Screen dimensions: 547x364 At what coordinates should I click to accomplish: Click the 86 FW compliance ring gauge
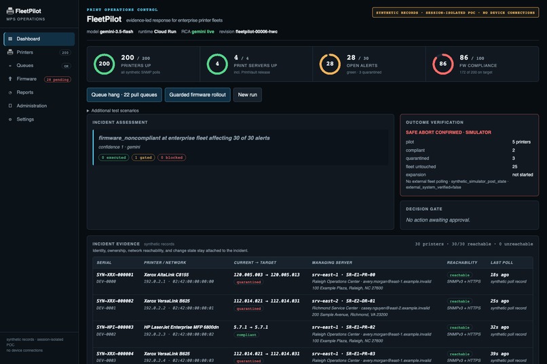click(x=442, y=64)
